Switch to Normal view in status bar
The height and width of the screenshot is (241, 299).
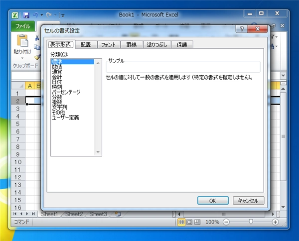tap(181, 222)
